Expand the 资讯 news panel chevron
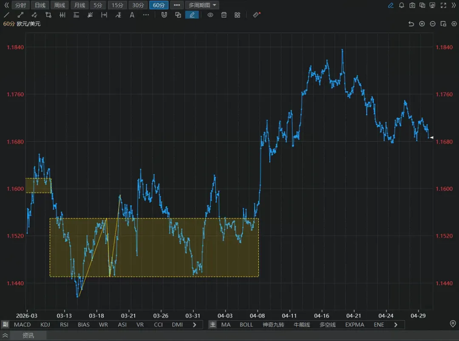The height and width of the screenshot is (341, 459). click(5, 335)
